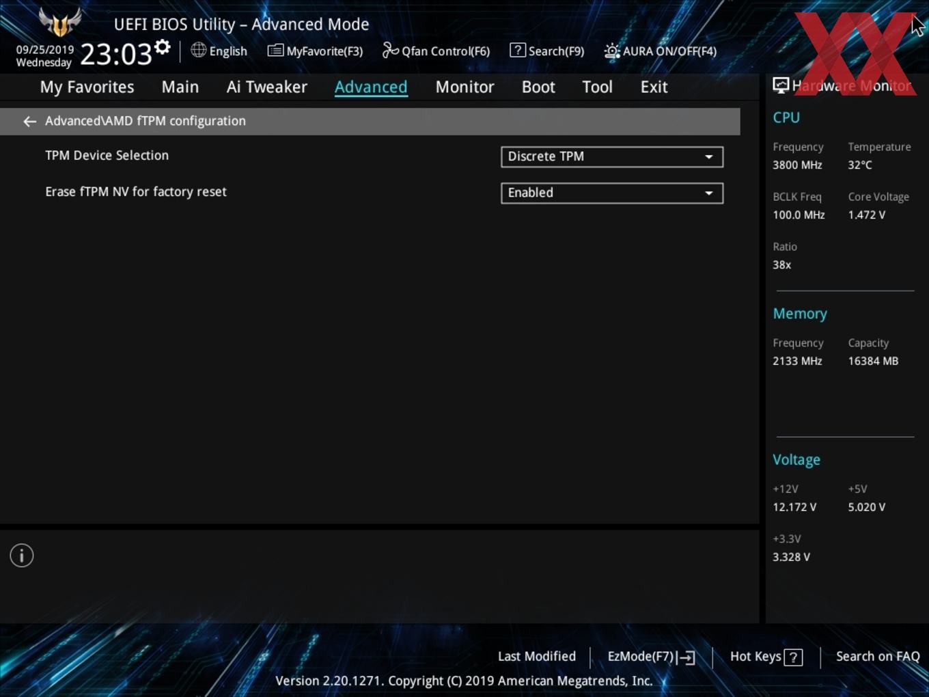This screenshot has height=697, width=929.
Task: Click Search on FAQ link
Action: tap(878, 656)
